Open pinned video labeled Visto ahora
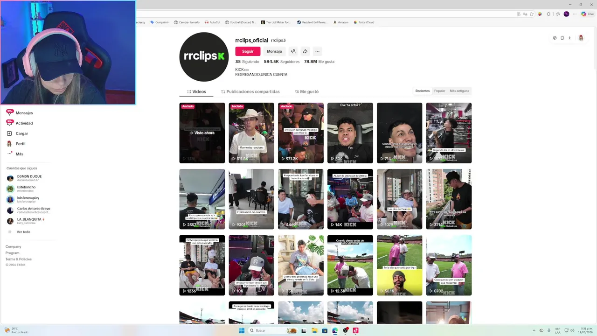 [x=202, y=133]
